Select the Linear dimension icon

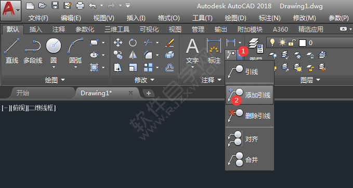(x=231, y=42)
